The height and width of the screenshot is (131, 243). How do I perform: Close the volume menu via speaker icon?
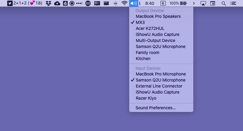133,3
